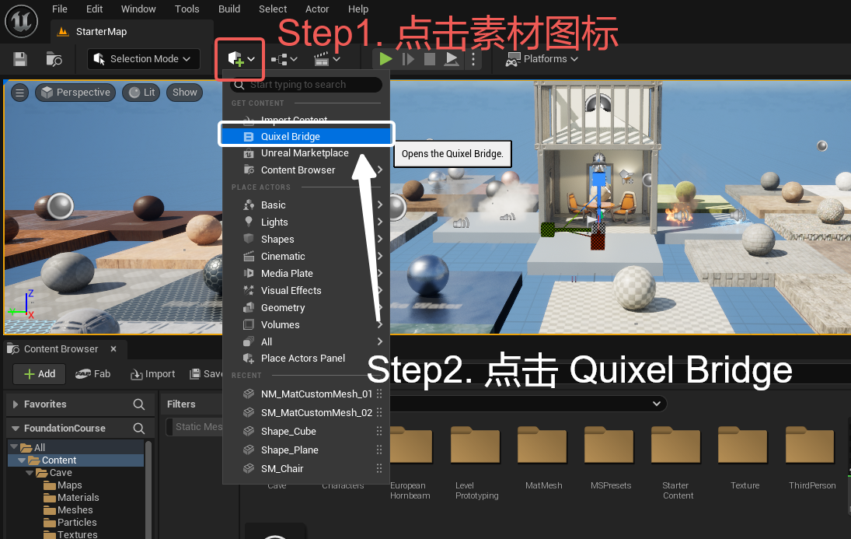Open the Lit view mode button
Viewport: 851px width, 539px height.
141,93
